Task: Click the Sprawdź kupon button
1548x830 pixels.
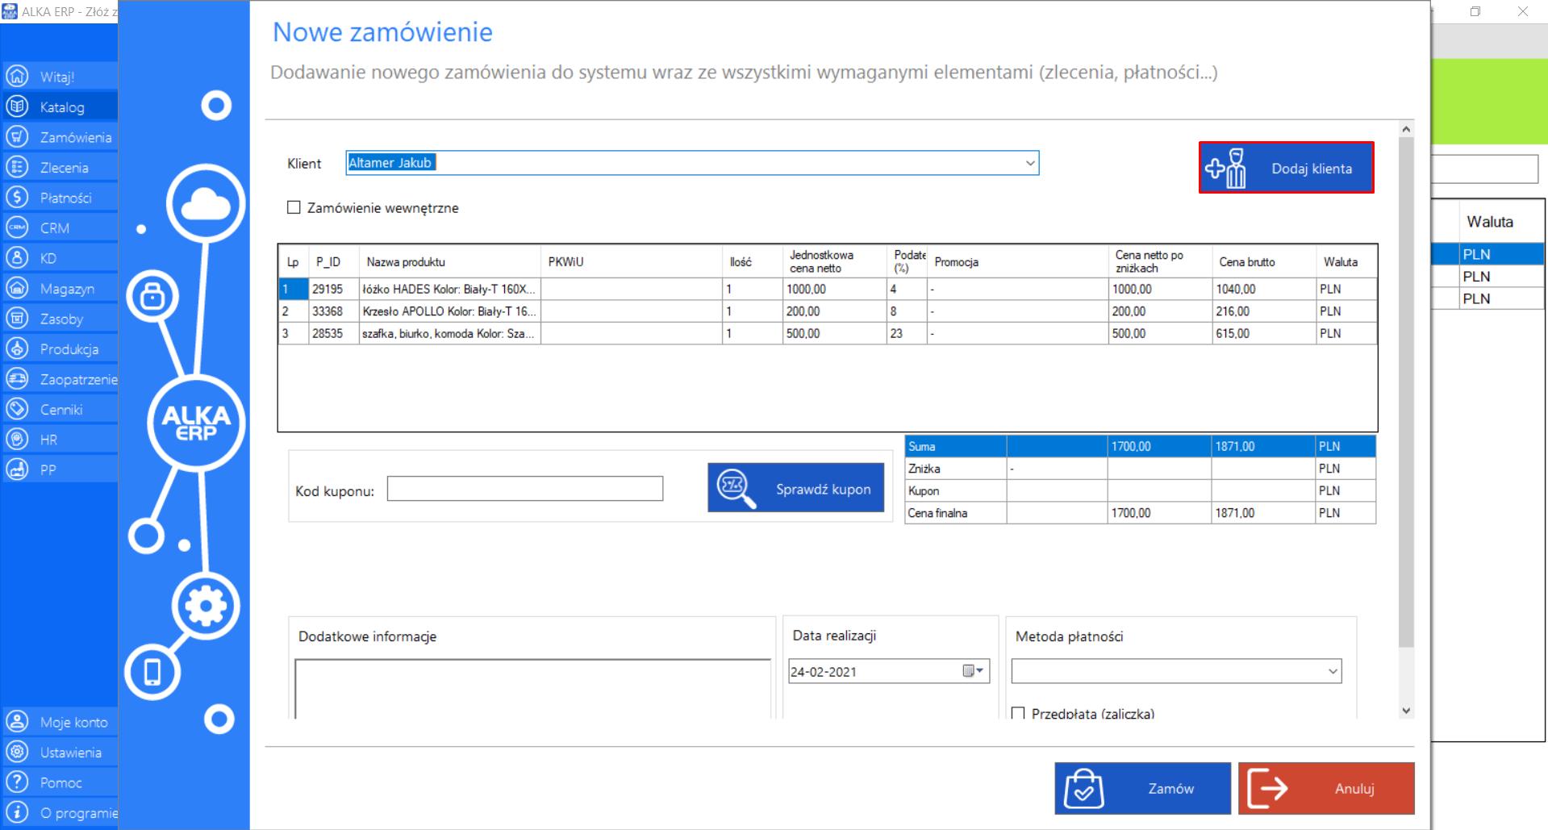Action: point(795,489)
